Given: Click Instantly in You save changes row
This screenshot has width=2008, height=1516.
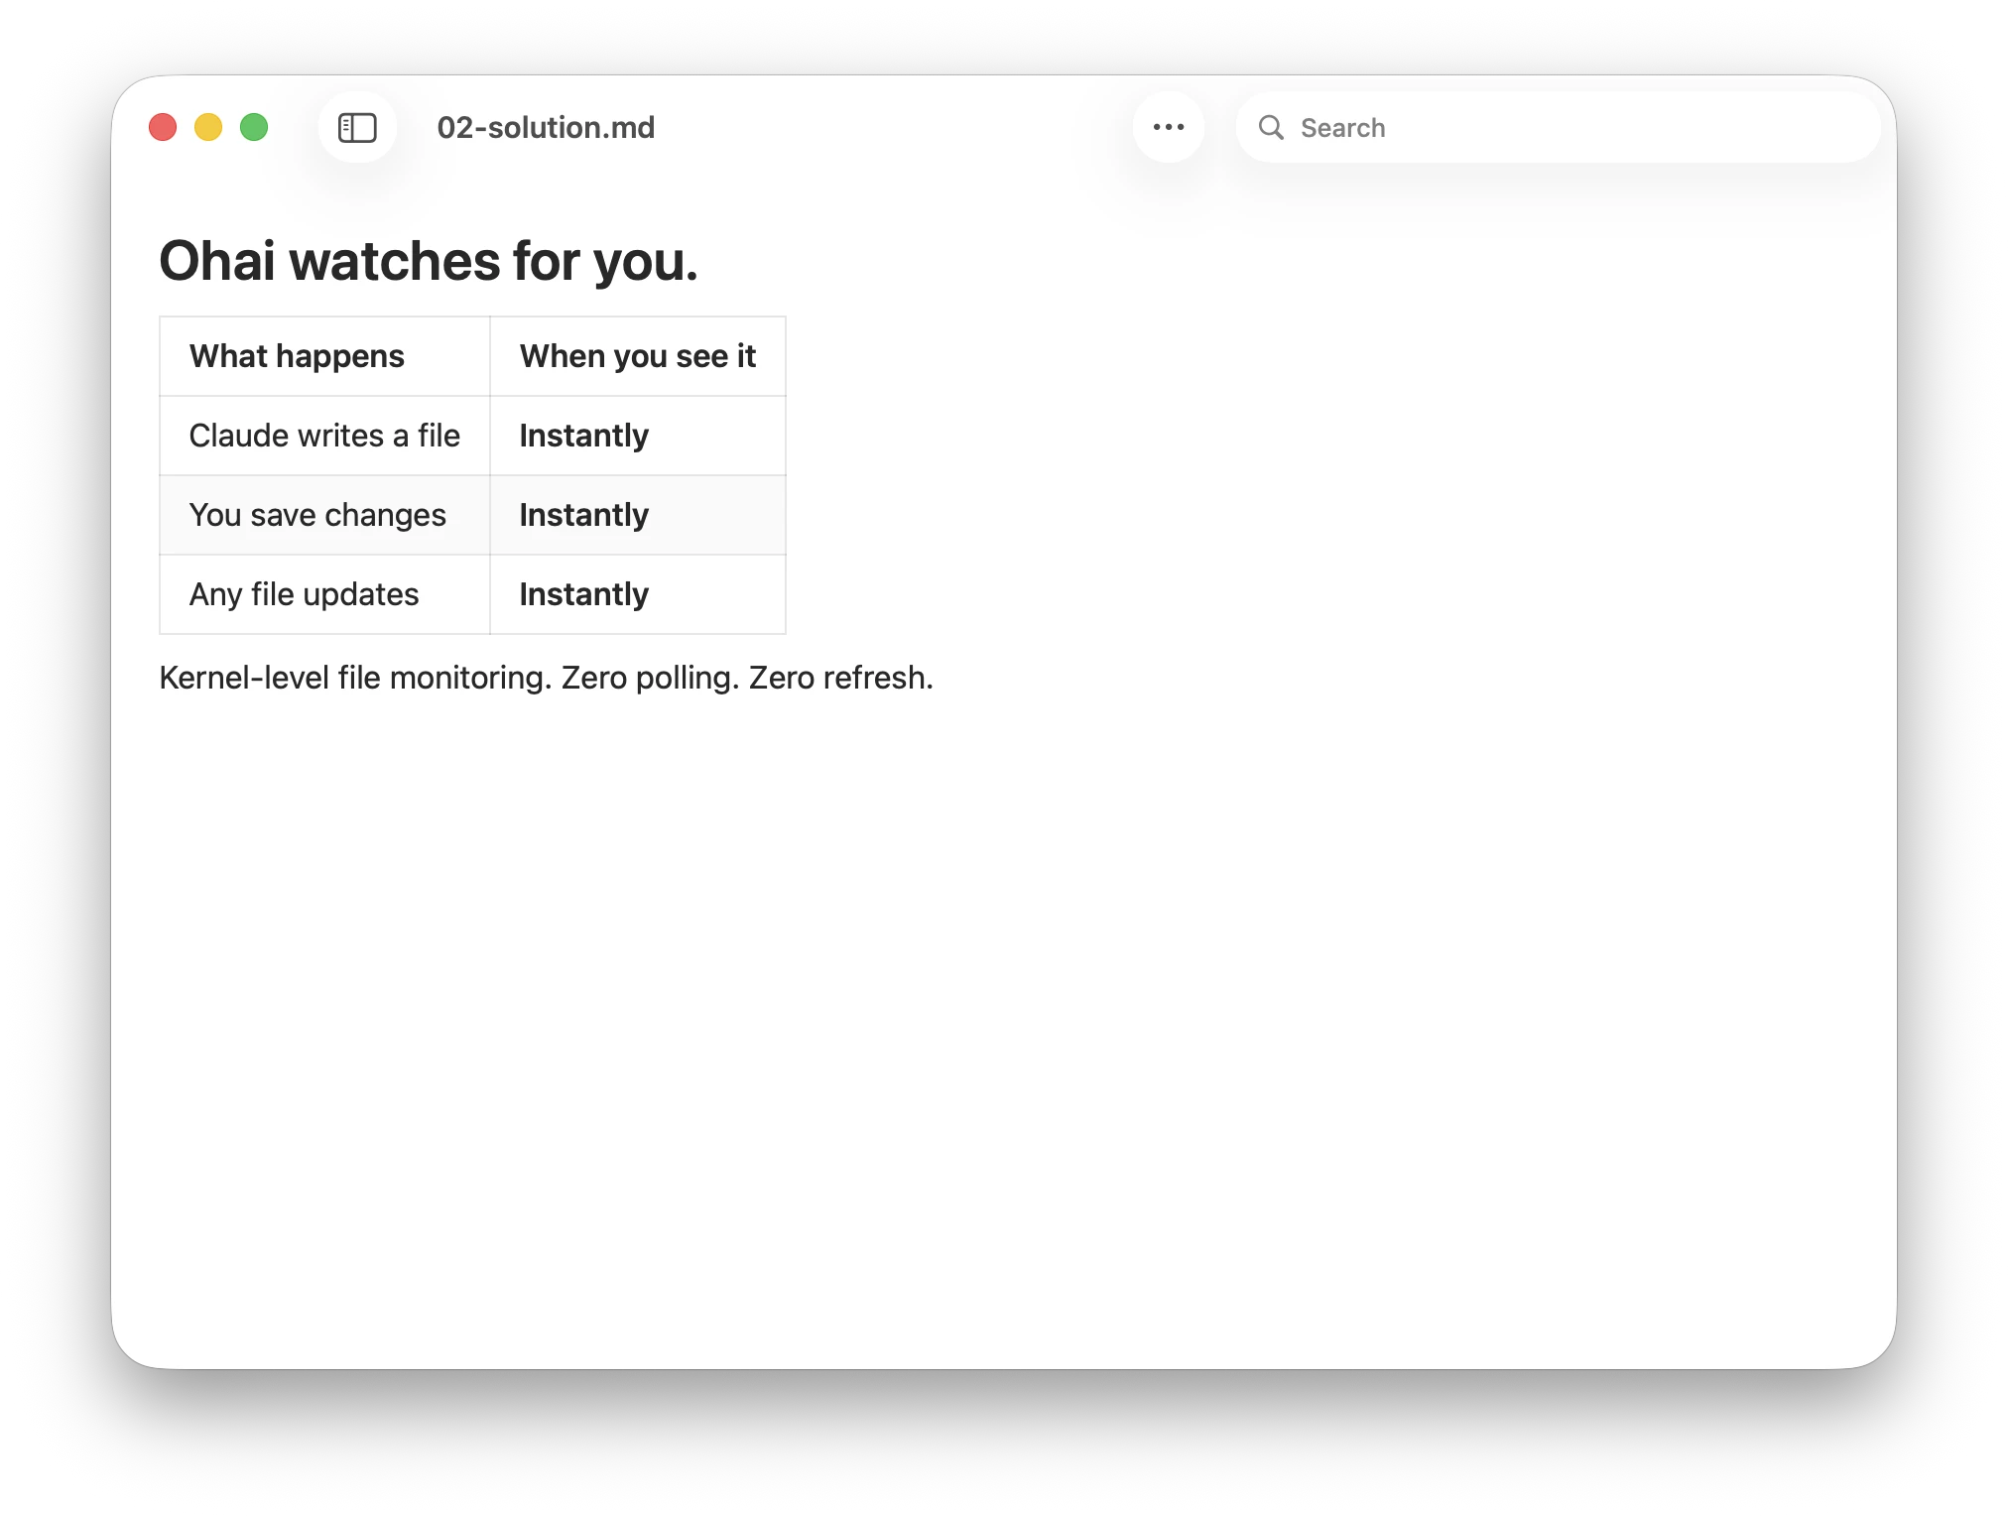Looking at the screenshot, I should (583, 515).
